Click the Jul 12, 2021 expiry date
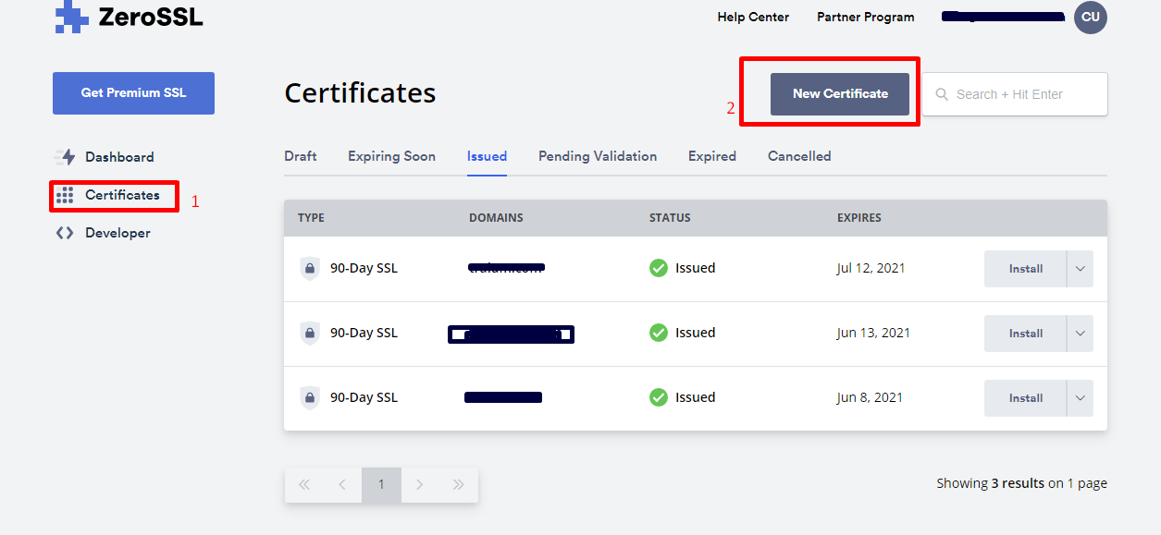Screen dimensions: 1161x535 click(x=871, y=268)
